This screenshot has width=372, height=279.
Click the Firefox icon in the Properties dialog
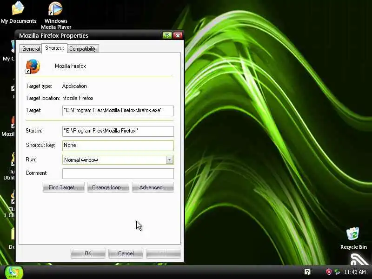[x=33, y=66]
